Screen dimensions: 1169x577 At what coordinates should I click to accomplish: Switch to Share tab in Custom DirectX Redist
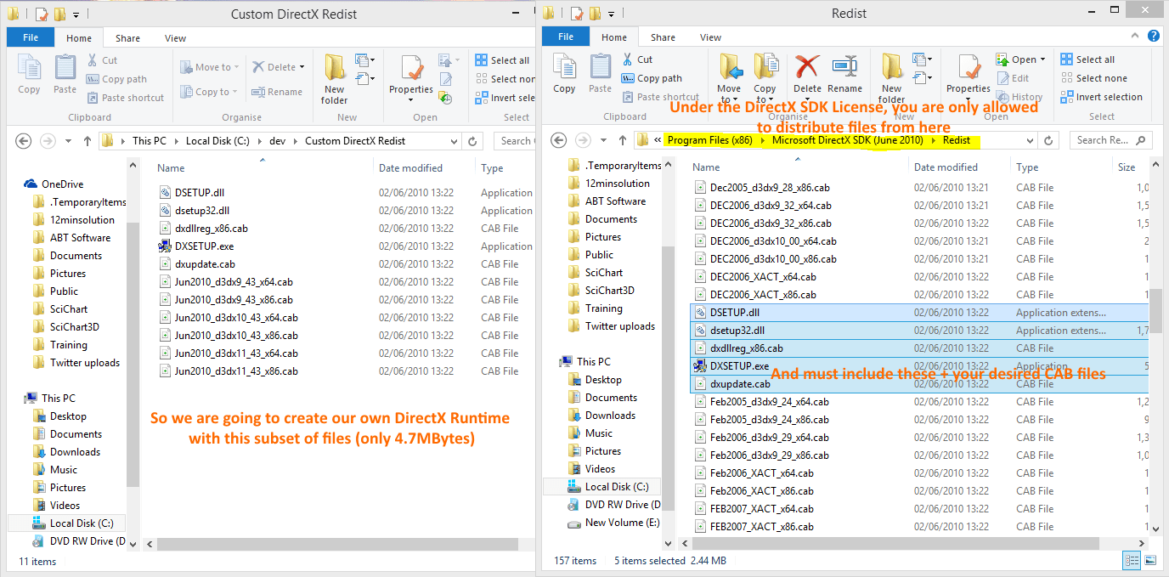128,38
